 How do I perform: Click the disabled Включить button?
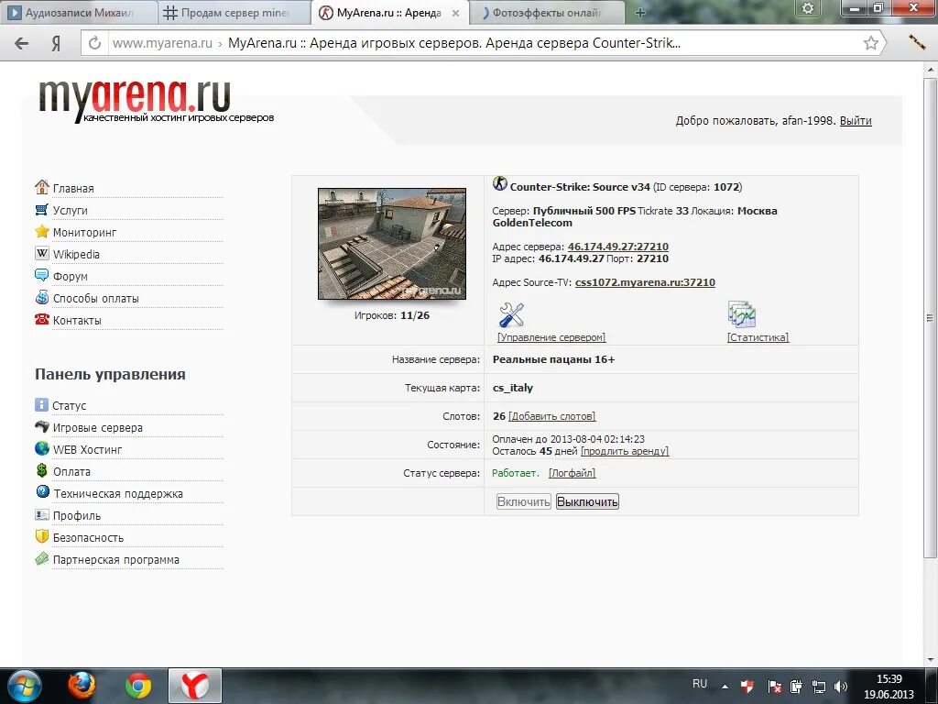point(523,501)
